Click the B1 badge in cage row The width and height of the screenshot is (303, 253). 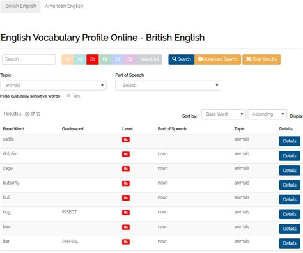pyautogui.click(x=126, y=169)
